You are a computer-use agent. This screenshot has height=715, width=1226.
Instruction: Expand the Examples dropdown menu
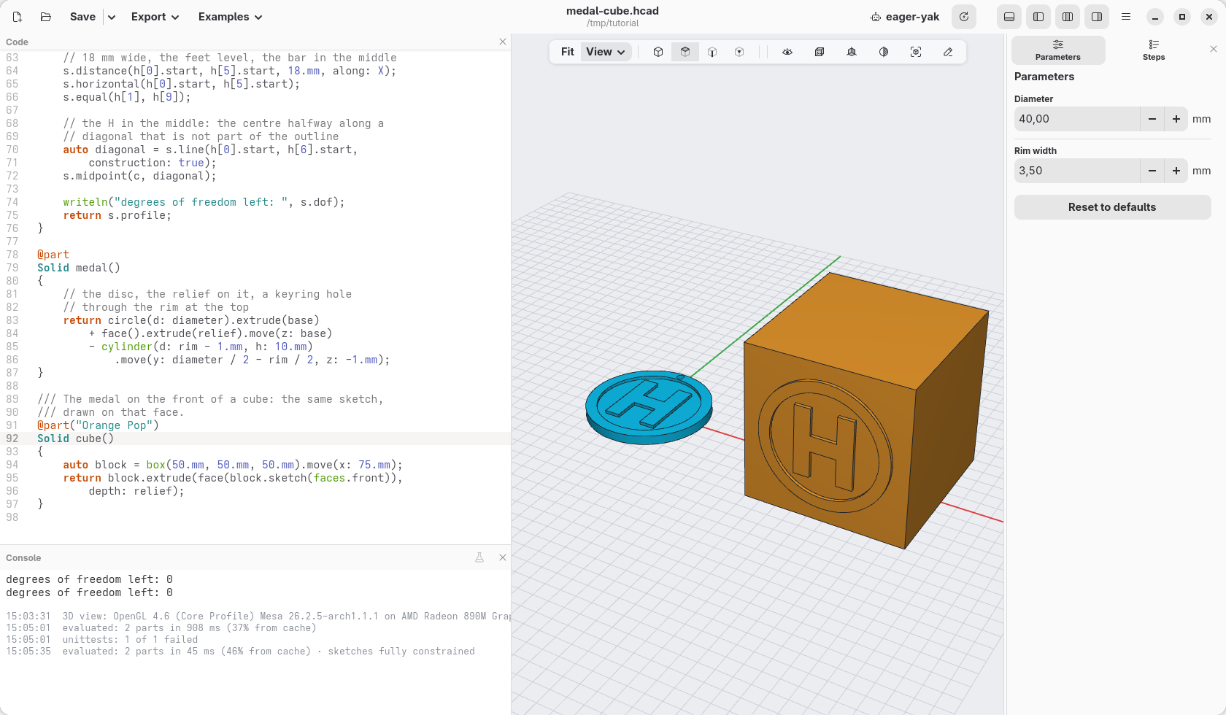(x=230, y=17)
